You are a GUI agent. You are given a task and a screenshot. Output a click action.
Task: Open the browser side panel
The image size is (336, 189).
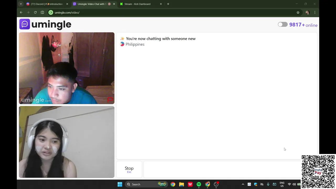pos(42,12)
